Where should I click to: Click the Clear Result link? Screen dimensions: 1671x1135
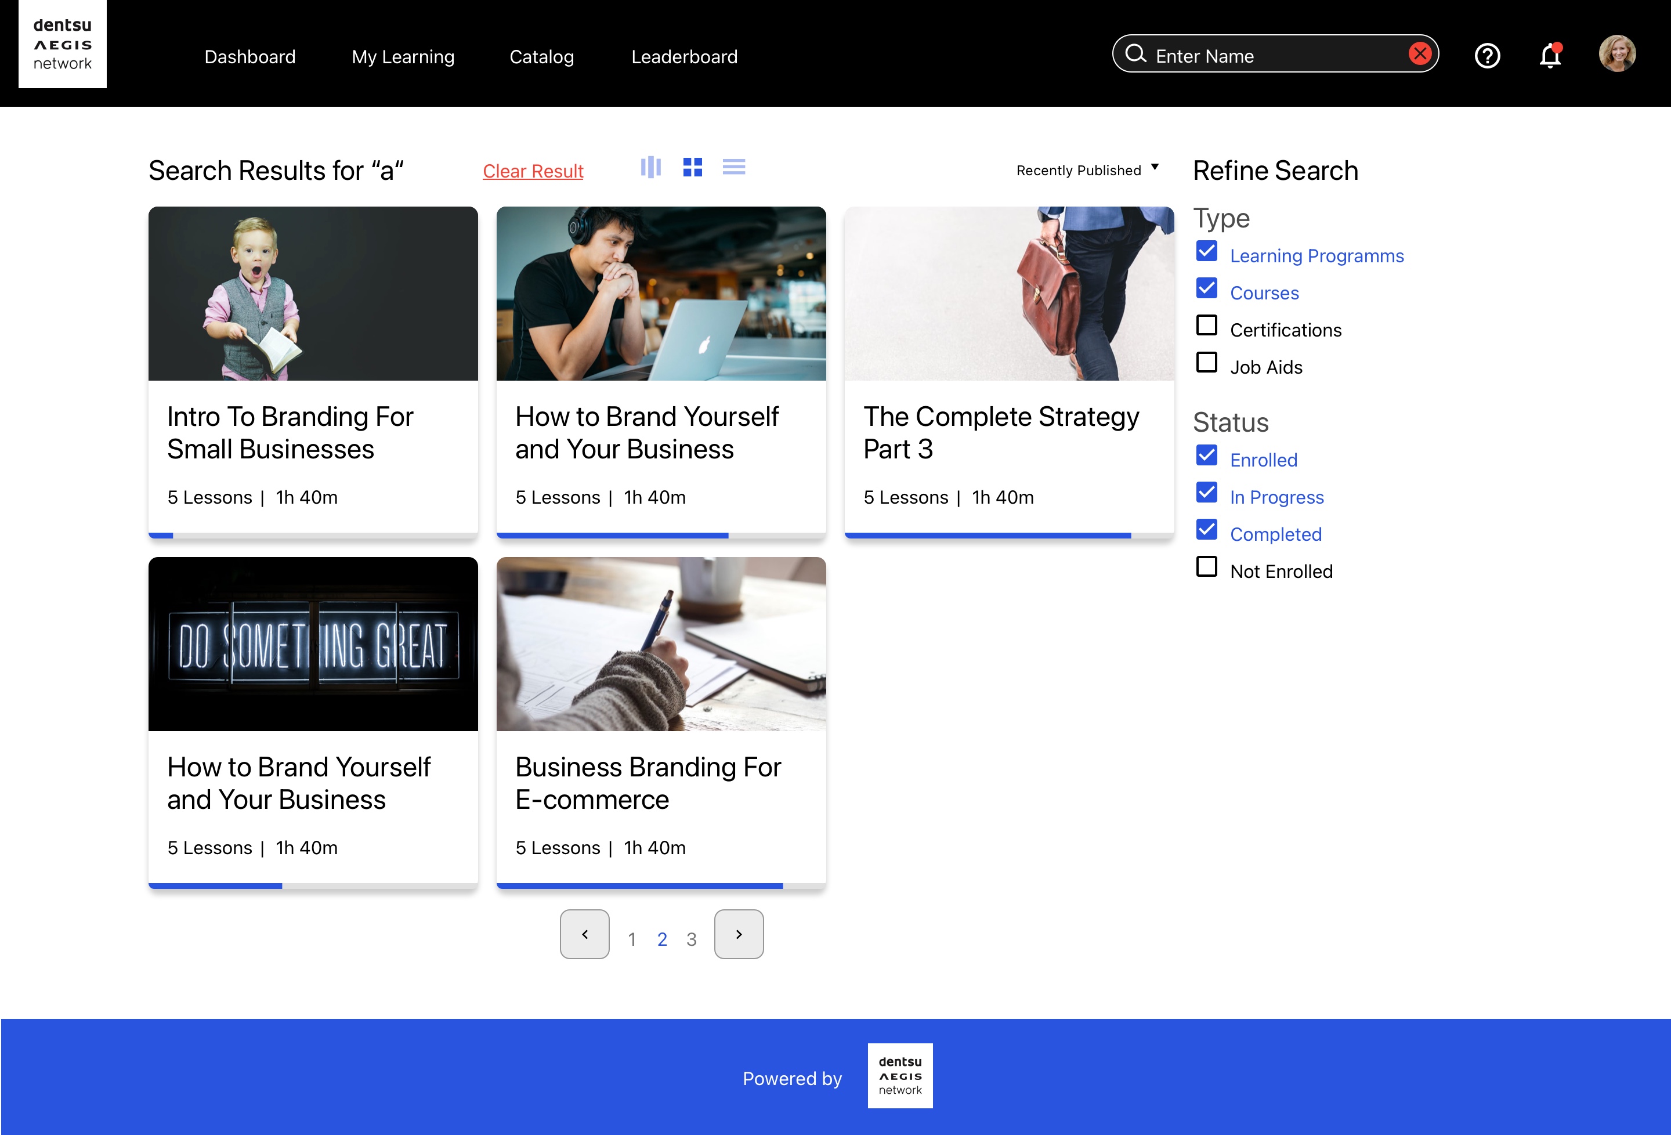[533, 171]
